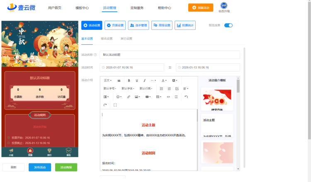Click the undo arrow in the editor toolbar
The width and height of the screenshot is (311, 182).
(x=186, y=97)
